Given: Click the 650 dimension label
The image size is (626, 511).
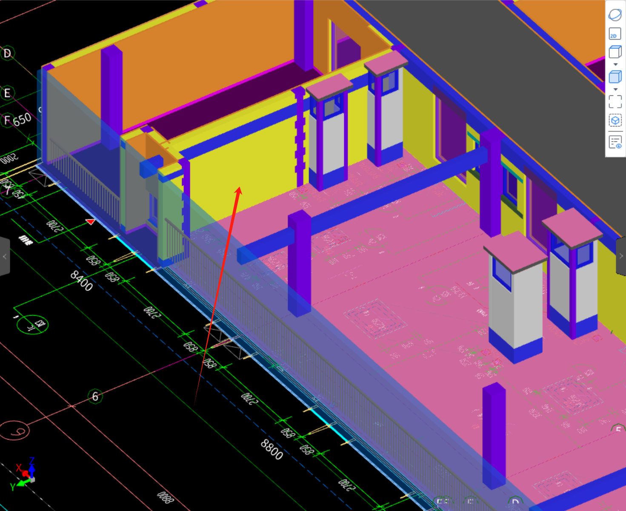Looking at the screenshot, I should point(22,119).
